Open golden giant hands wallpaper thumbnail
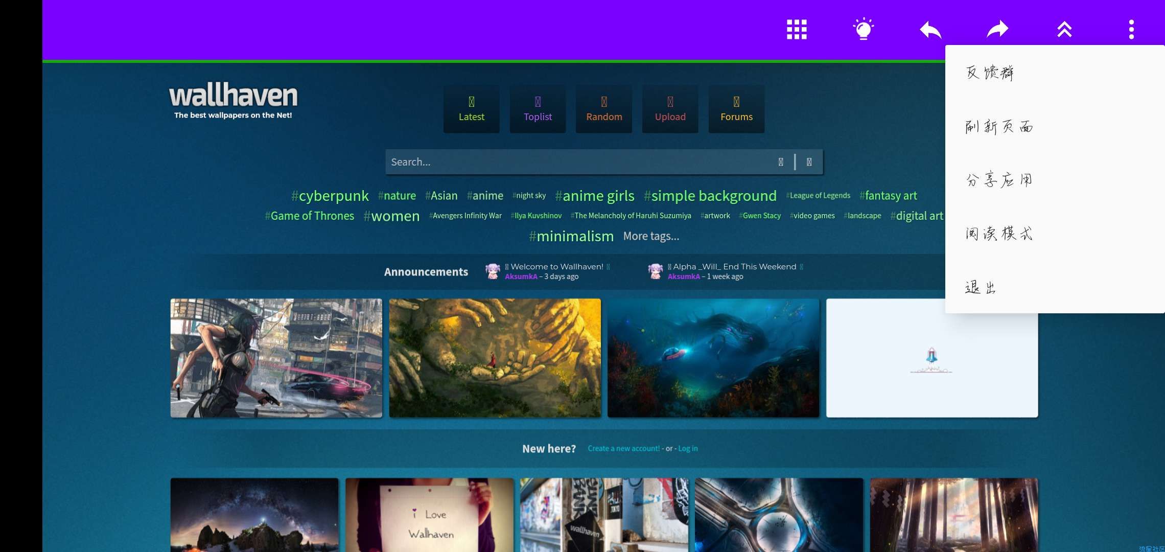1165x552 pixels. pos(495,358)
